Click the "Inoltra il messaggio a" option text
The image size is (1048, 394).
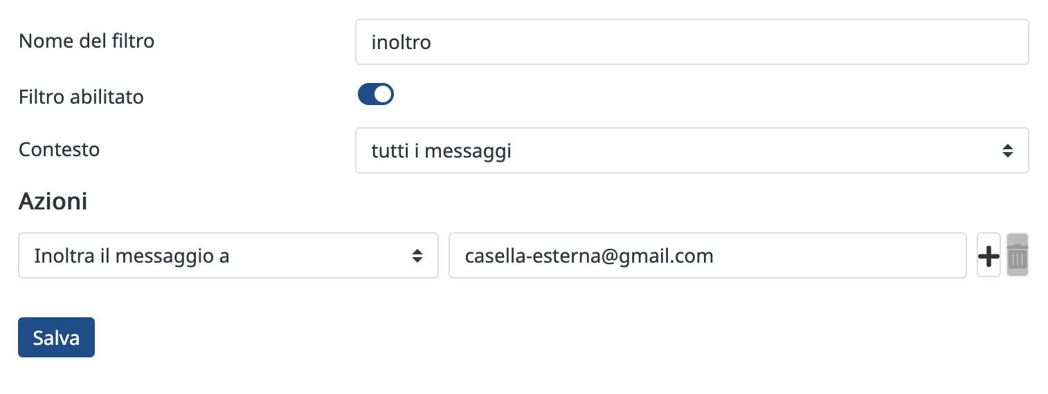pos(132,256)
